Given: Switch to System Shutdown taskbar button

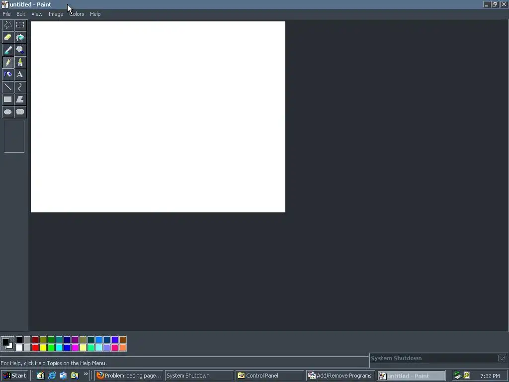Looking at the screenshot, I should coord(199,376).
